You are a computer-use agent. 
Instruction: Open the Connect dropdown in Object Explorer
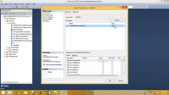[x=5, y=13]
